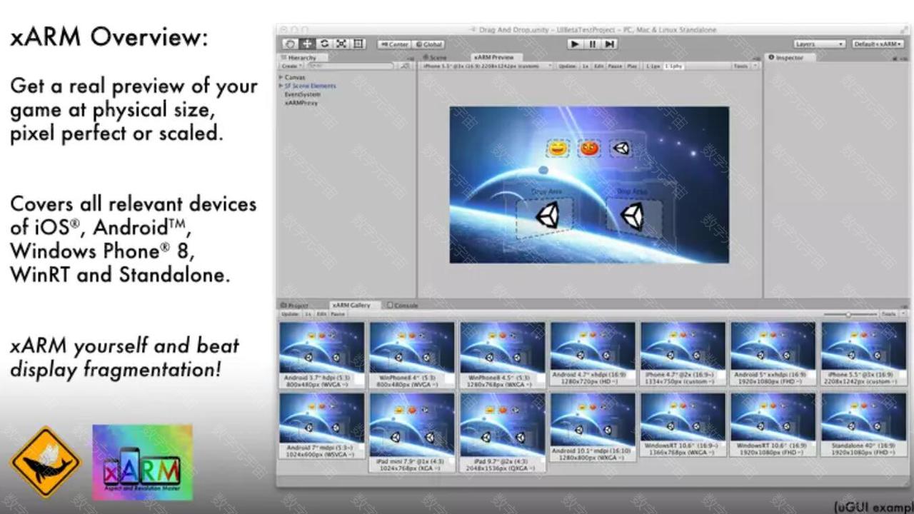Open the iPhone 5.5" resolution dropdown
Screen dimensions: 914x514
pos(487,66)
